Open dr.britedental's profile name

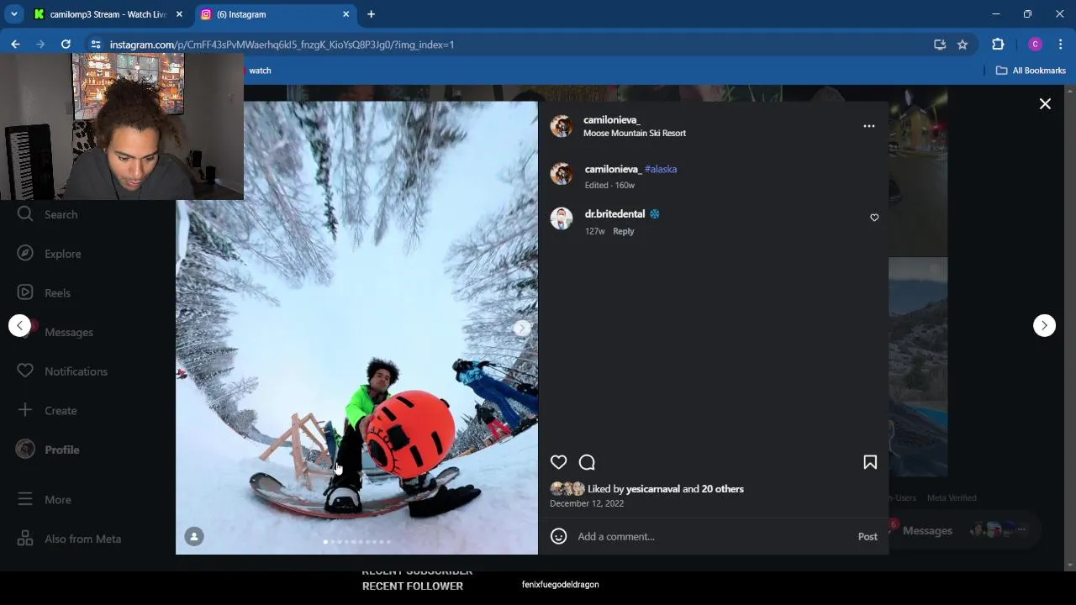[x=614, y=213]
